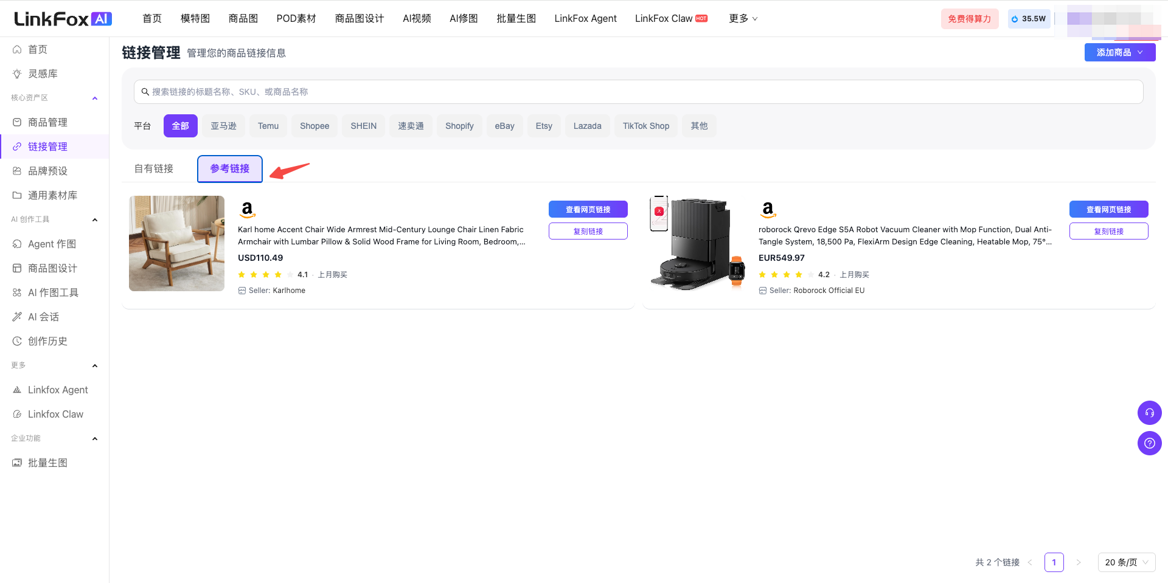
Task: Open 模特图 in top navigation
Action: click(195, 19)
